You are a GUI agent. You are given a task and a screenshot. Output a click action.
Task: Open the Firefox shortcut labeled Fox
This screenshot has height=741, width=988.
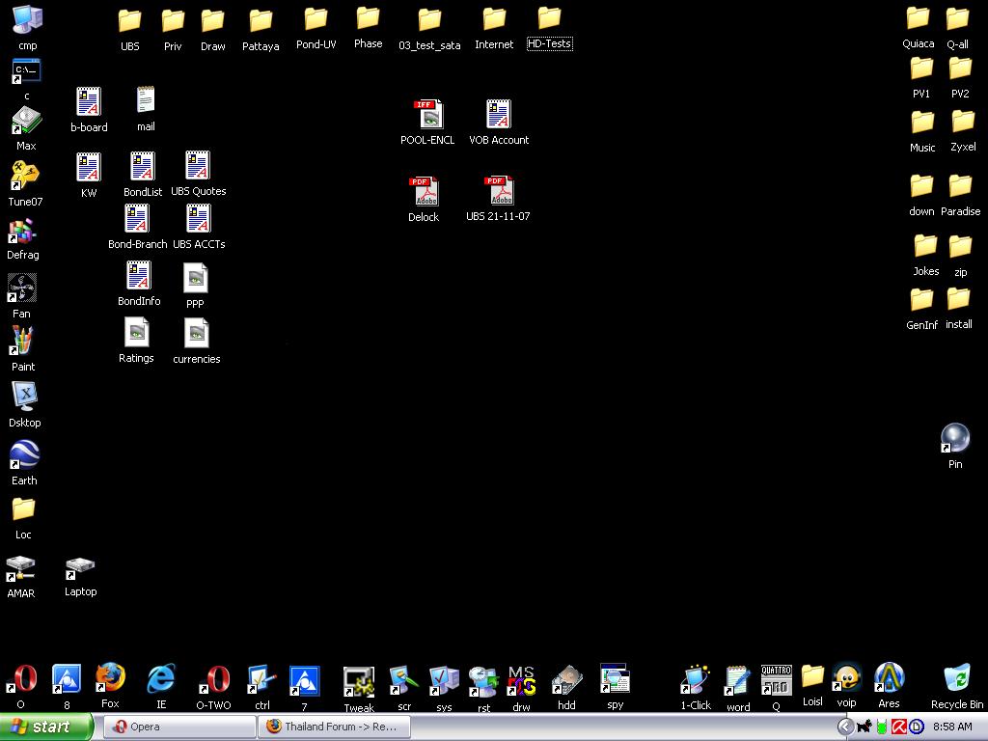tap(110, 679)
